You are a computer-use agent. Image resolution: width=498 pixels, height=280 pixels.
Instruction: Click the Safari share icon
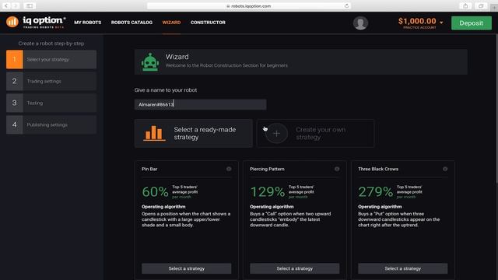465,5
